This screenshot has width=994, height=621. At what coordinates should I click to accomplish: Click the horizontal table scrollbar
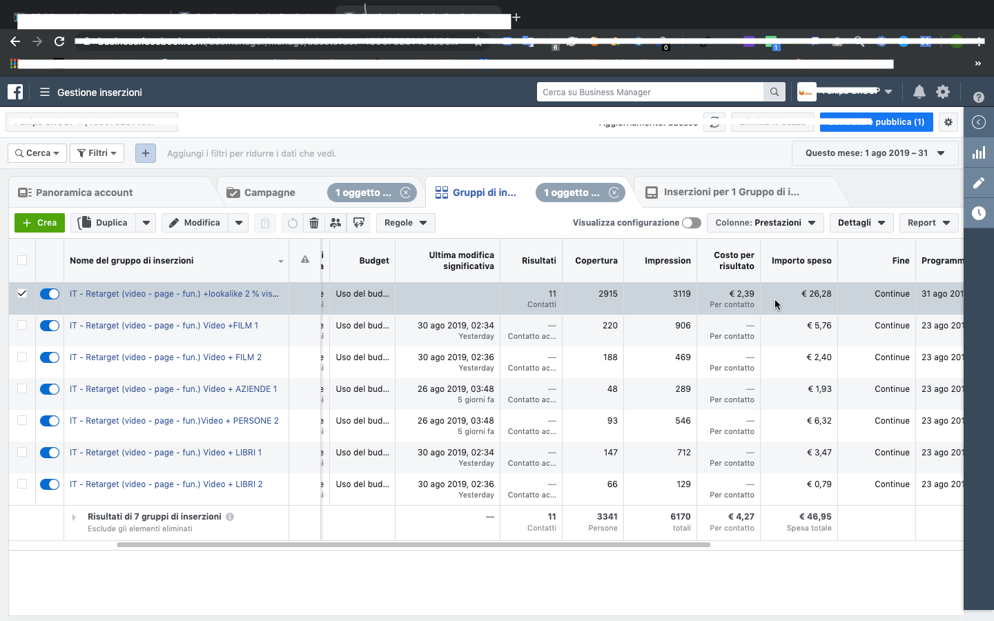(413, 544)
